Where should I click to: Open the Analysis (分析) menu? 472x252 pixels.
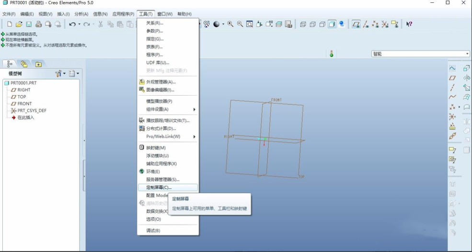81,14
